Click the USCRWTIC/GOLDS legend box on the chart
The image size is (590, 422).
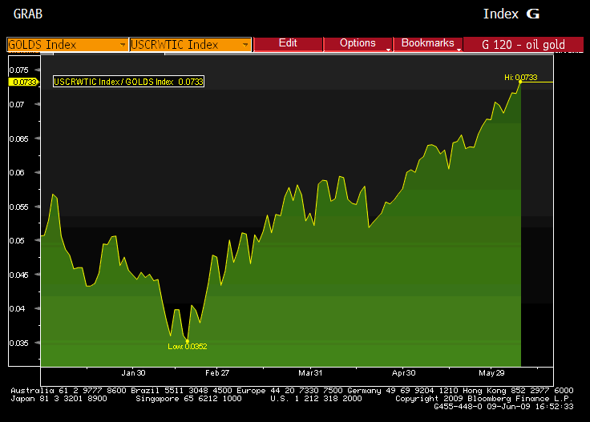(128, 82)
